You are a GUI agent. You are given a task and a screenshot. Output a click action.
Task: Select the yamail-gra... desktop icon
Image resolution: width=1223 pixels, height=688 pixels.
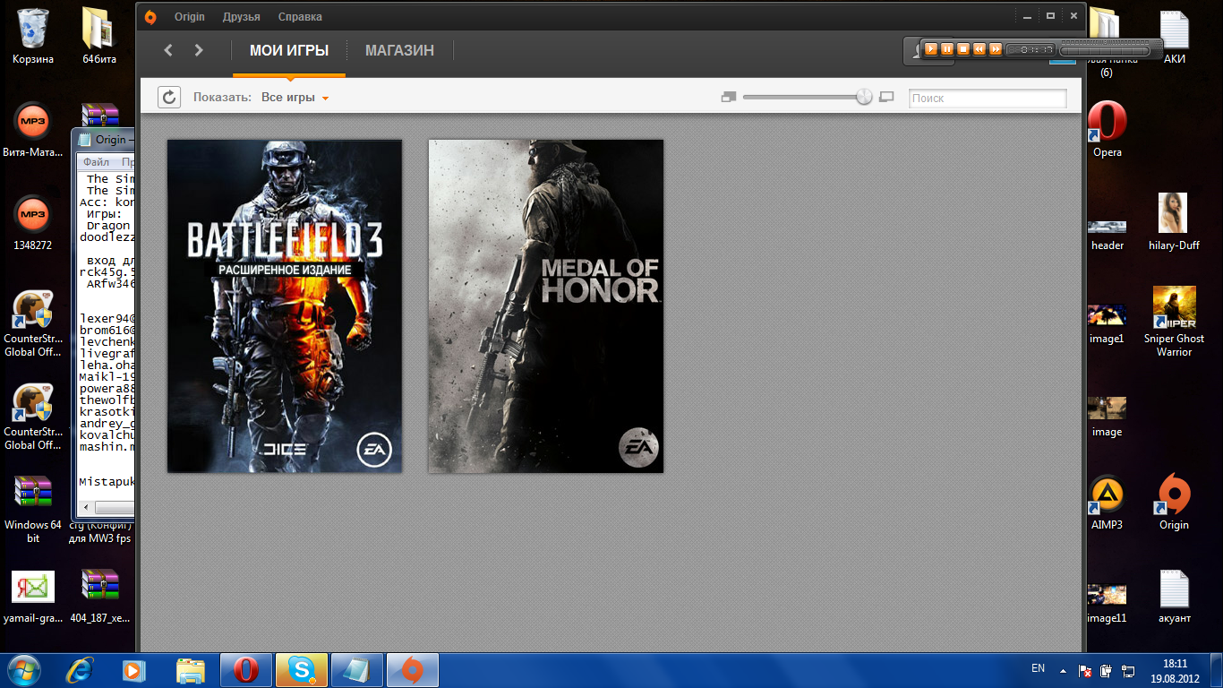tap(33, 596)
